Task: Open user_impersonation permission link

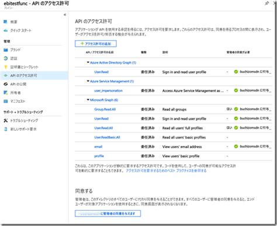Action: point(108,91)
